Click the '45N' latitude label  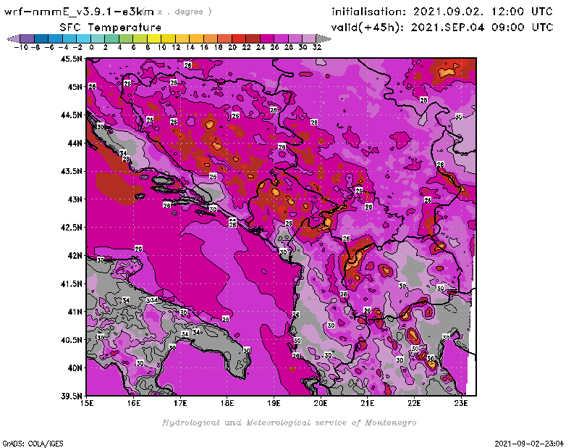(x=75, y=87)
